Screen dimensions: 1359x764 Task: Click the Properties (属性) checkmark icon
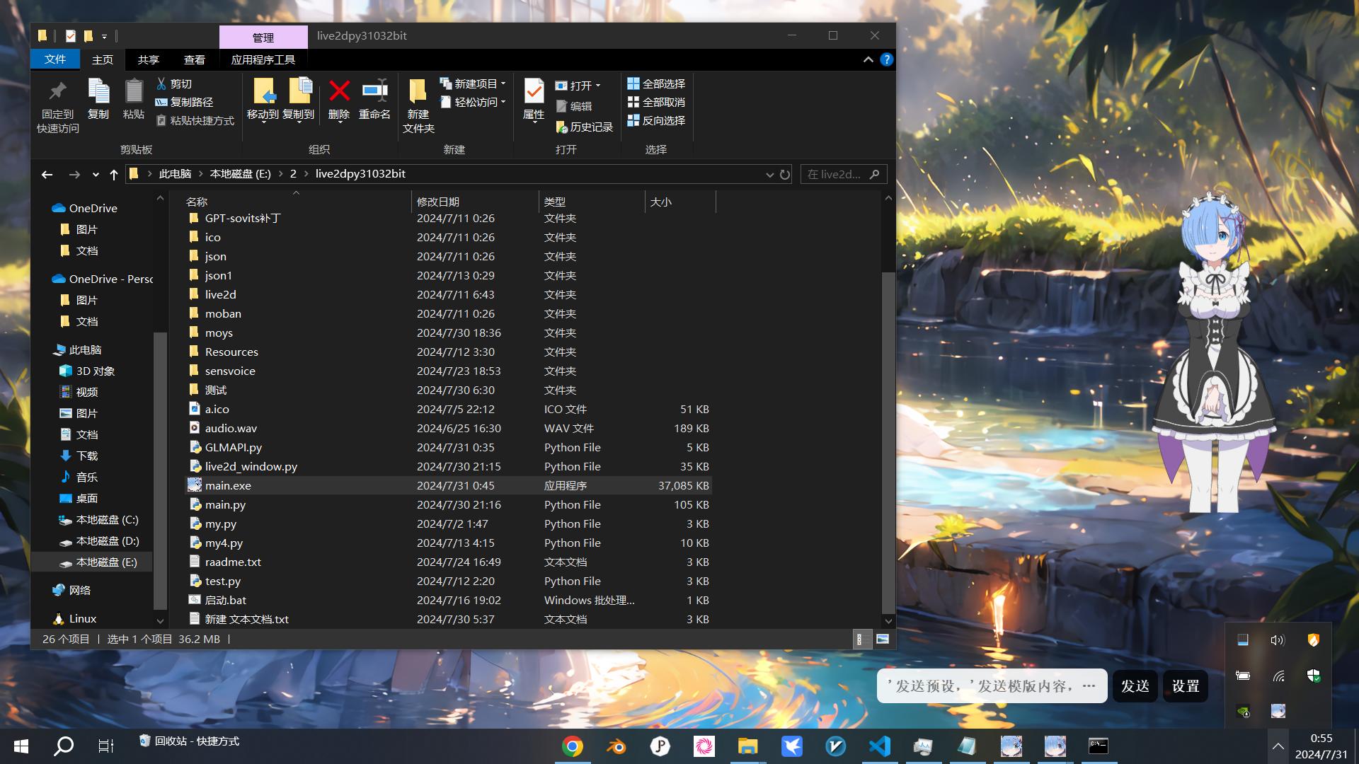(534, 91)
